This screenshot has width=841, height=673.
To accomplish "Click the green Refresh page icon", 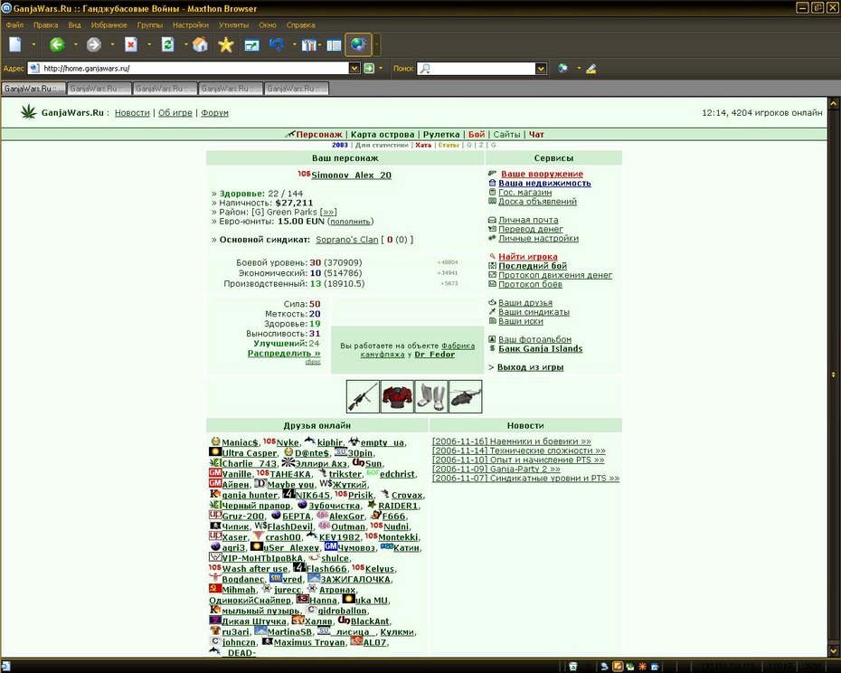I will click(168, 44).
